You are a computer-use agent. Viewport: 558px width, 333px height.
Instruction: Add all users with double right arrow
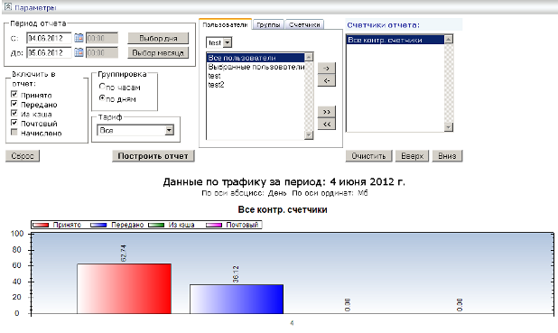326,112
